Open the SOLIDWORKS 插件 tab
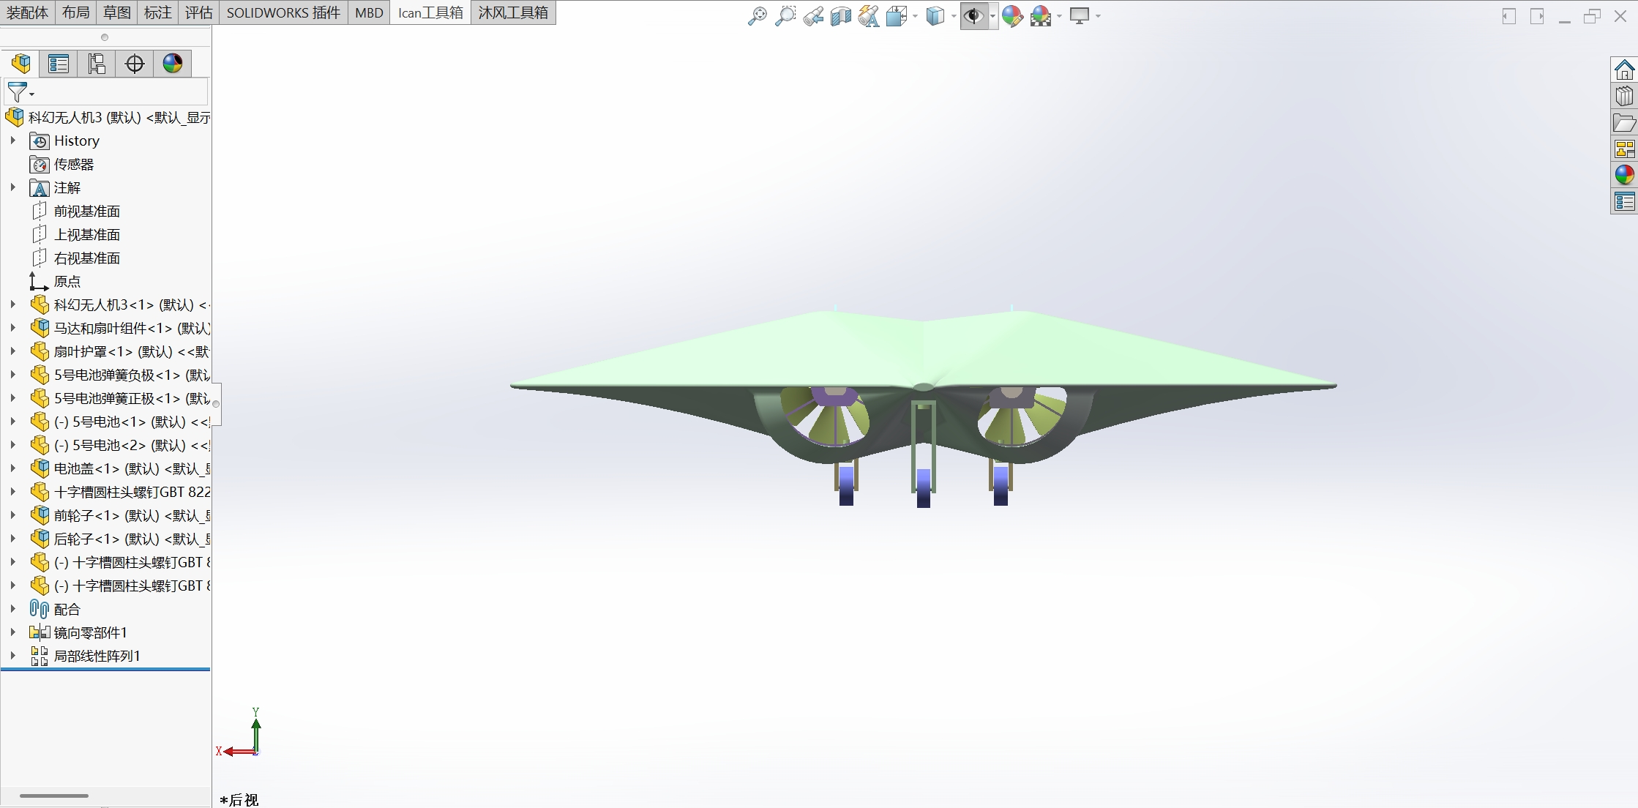 [x=283, y=12]
